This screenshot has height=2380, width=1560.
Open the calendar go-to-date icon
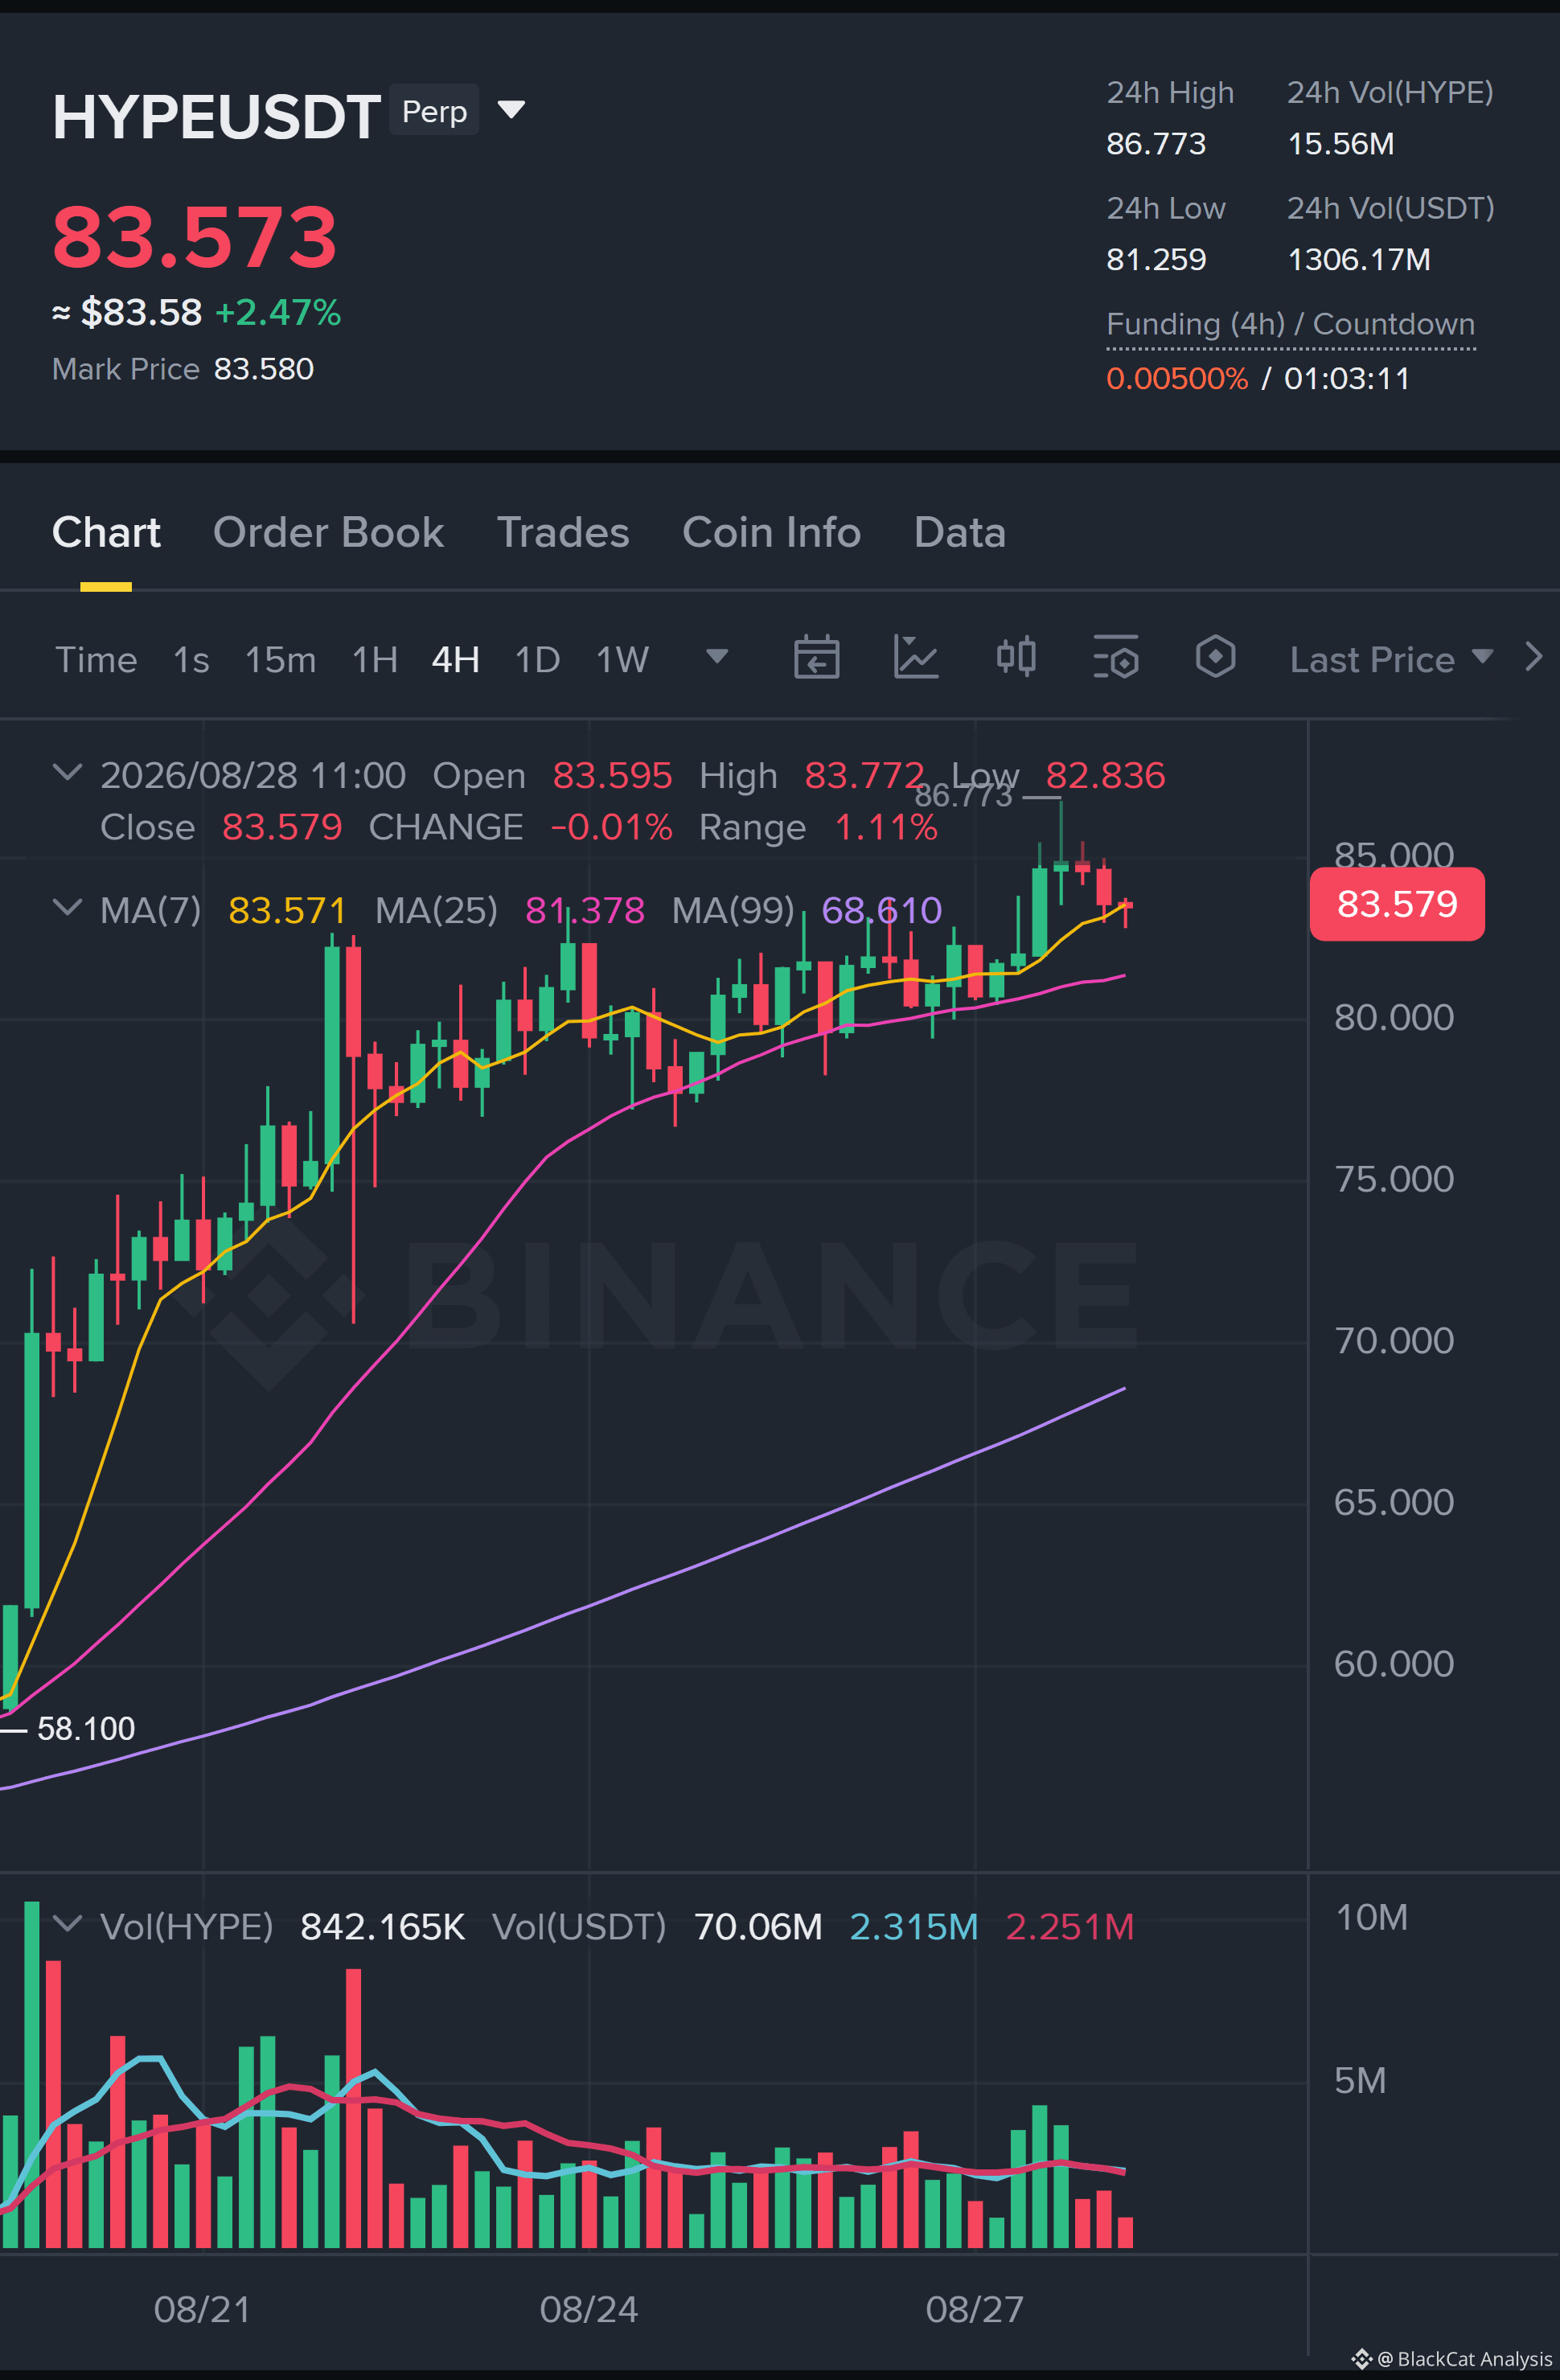click(x=816, y=658)
